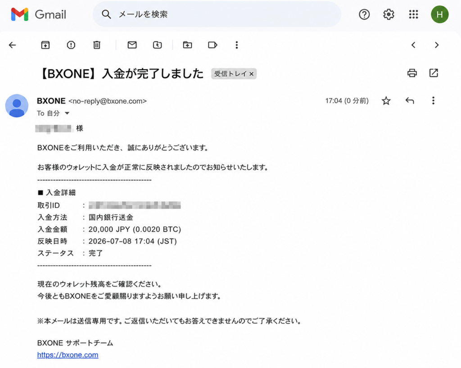Screen dimensions: 461x368
Task: Go back to the inbox
Action: 12,45
